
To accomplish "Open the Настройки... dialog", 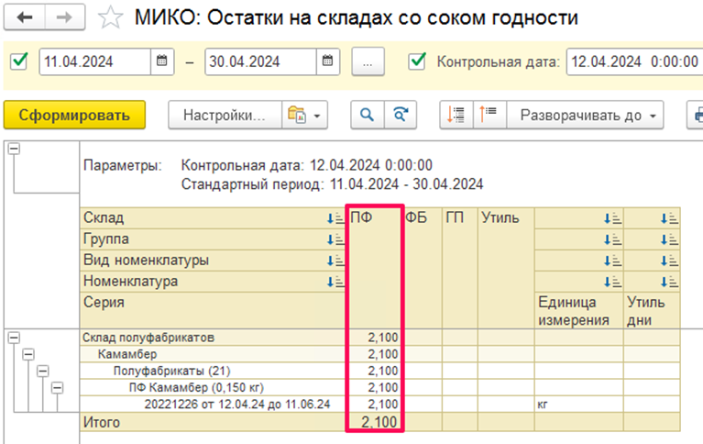I will [x=225, y=115].
